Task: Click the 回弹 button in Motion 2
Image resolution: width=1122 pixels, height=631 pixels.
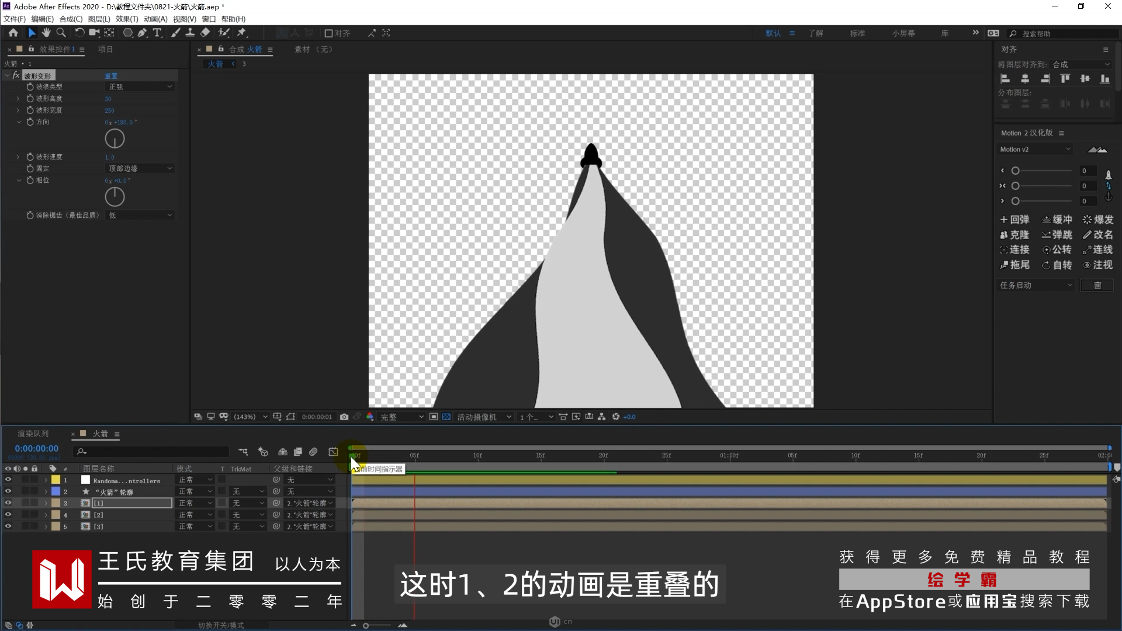Action: point(1015,220)
